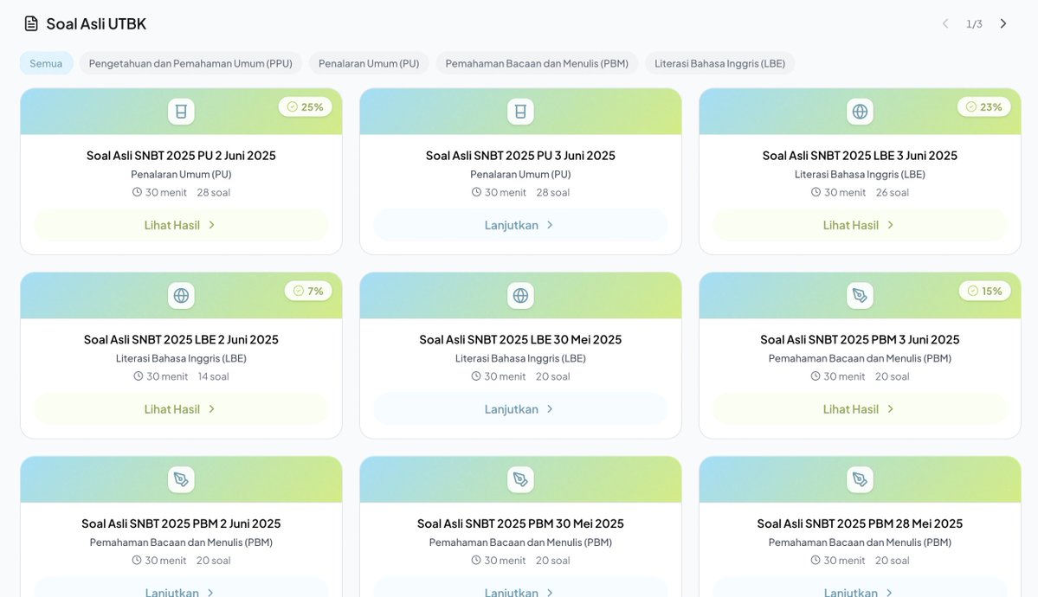
Task: Click clock icon on PU 2 Juni 2025 card
Action: pyautogui.click(x=137, y=192)
